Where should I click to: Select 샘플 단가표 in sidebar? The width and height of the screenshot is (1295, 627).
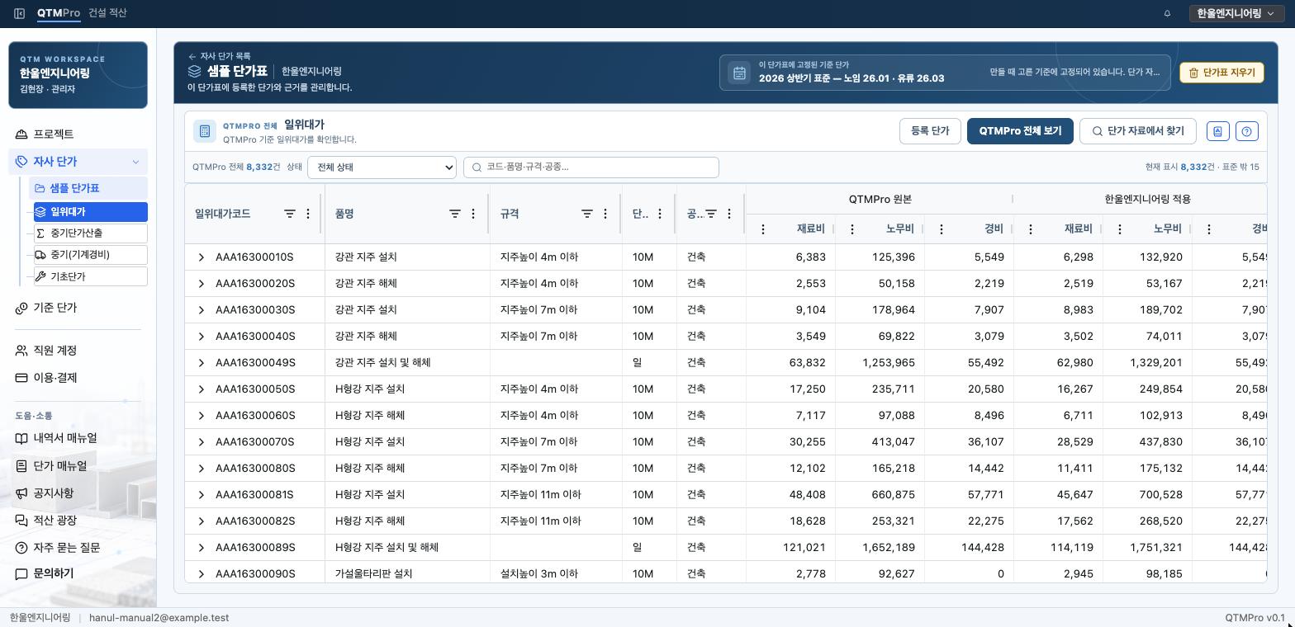[x=88, y=188]
